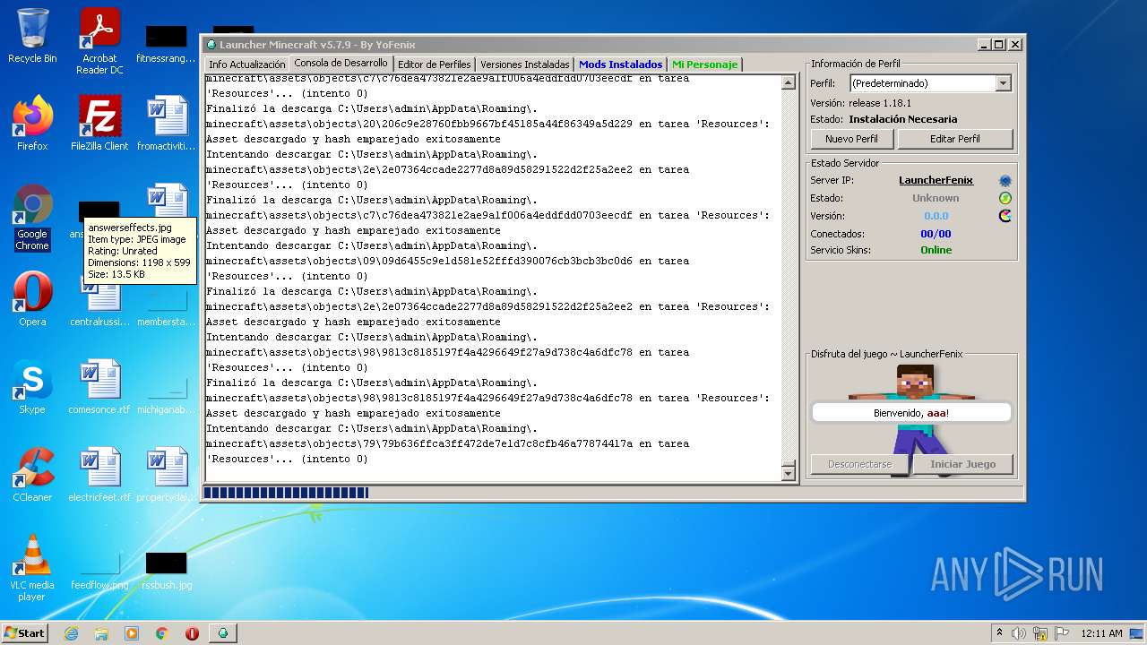Click the colorful icon beside Versión 0.0.0
The image size is (1147, 645).
1005,216
